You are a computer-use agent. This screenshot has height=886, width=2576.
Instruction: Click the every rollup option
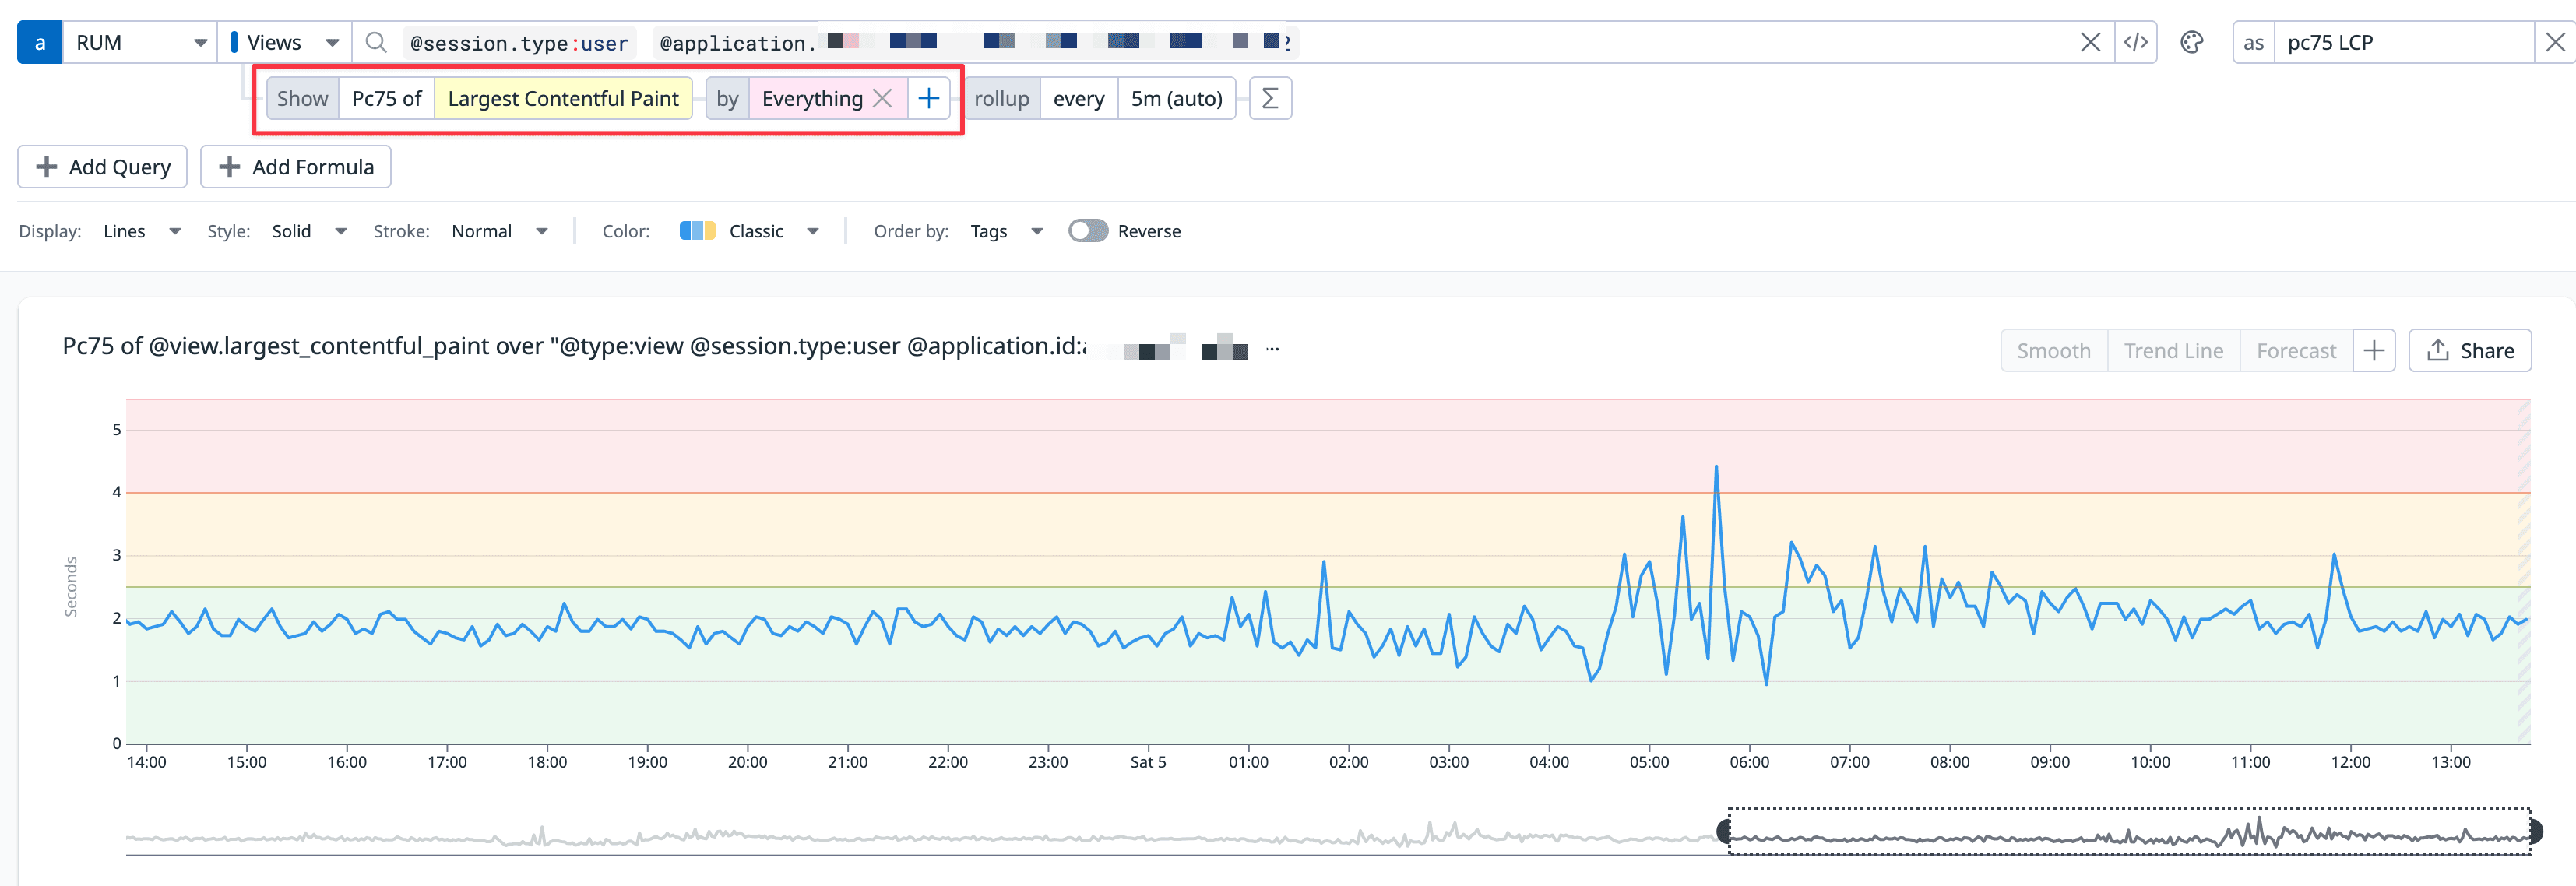tap(1079, 98)
